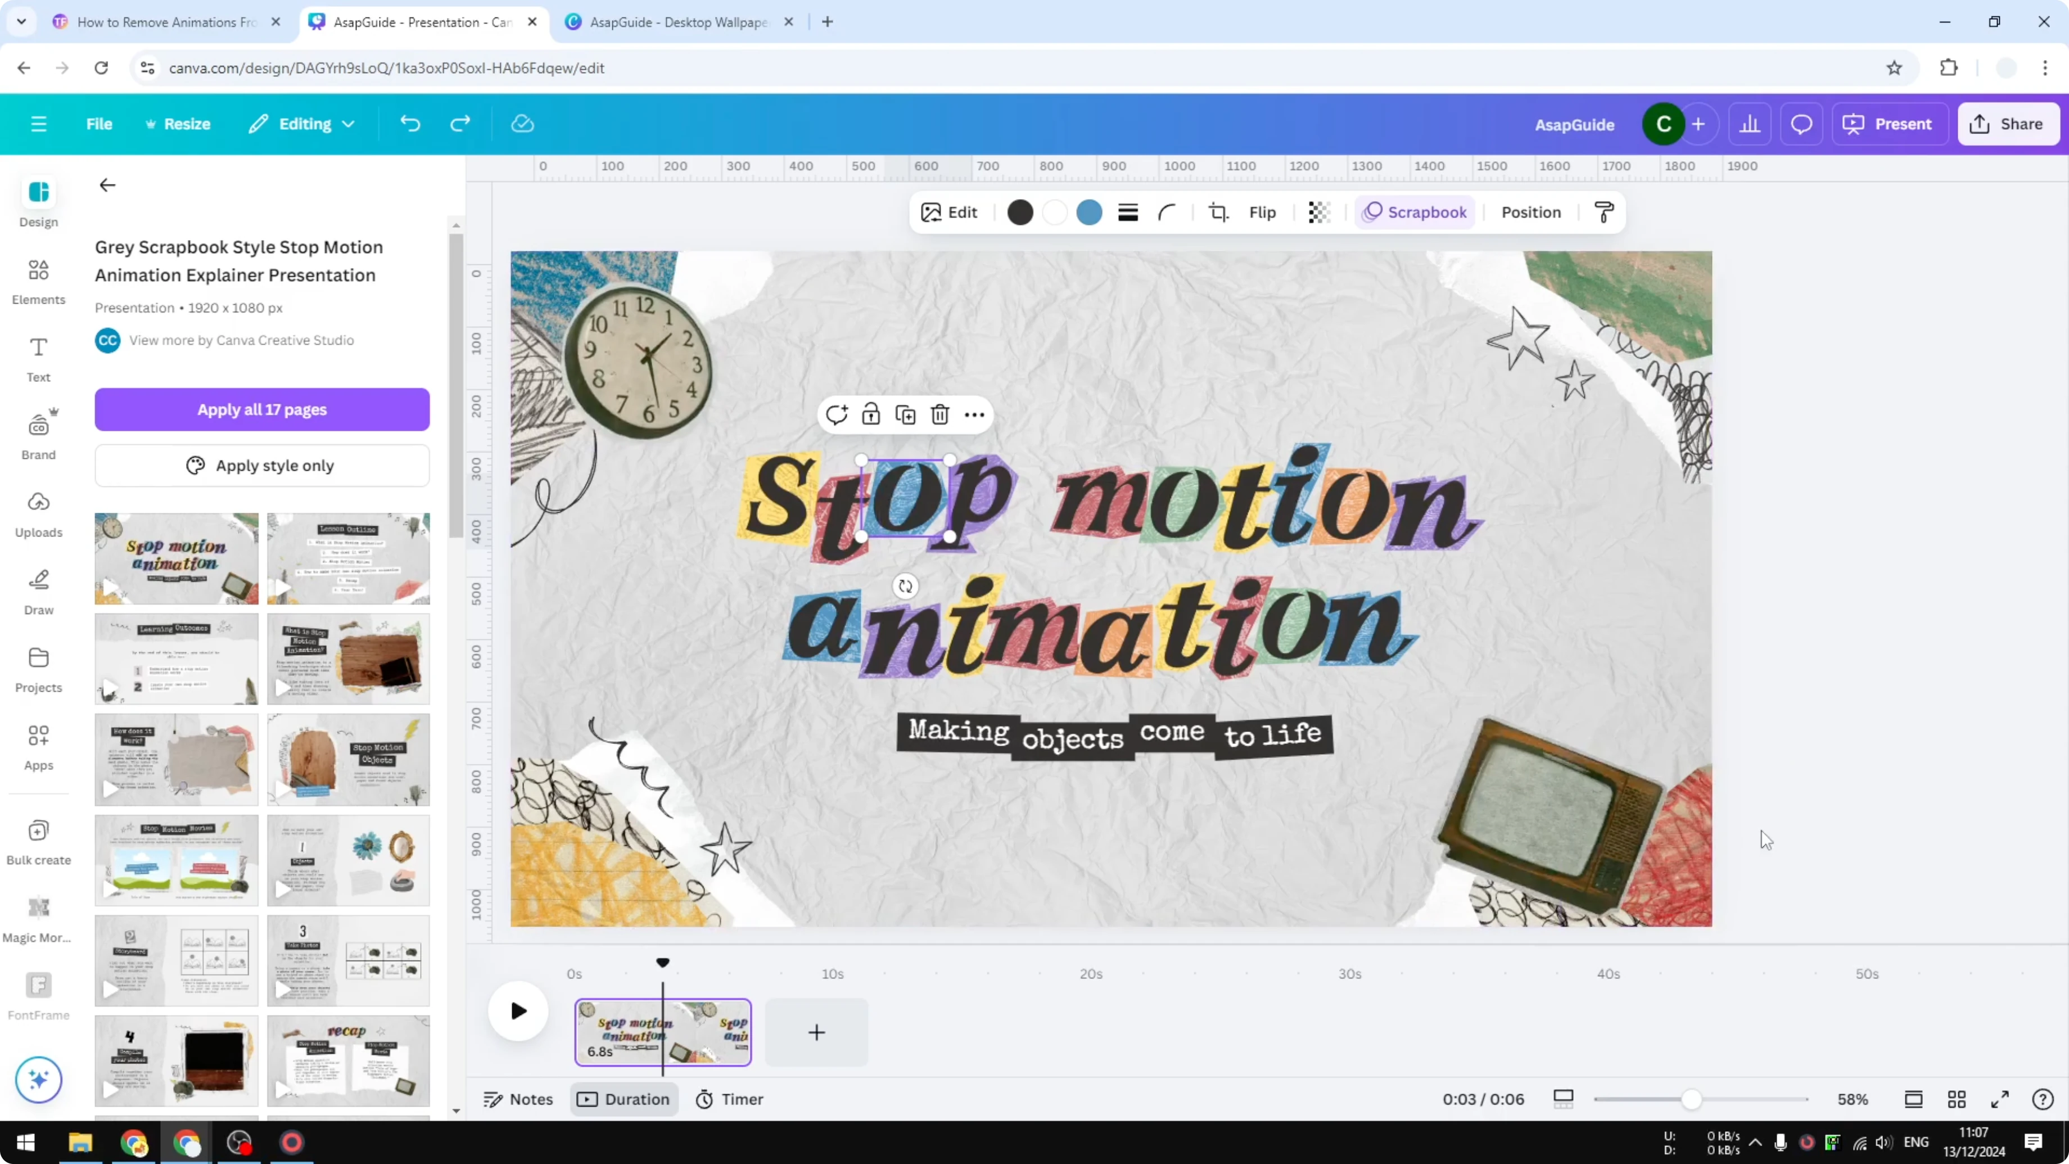Delete the selected element with trash icon

[939, 414]
